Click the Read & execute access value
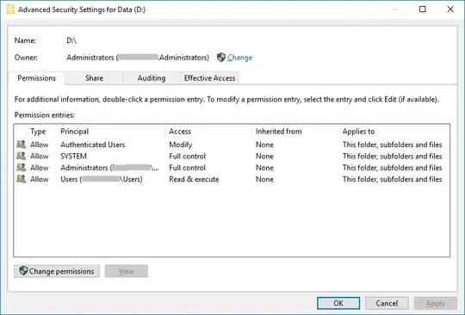 (x=194, y=179)
